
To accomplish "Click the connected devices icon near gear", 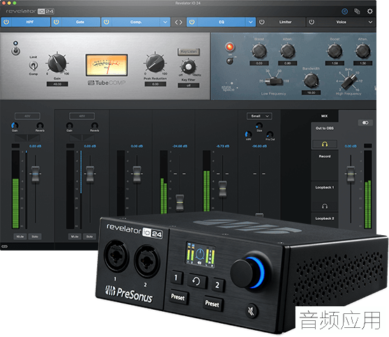I will coord(357,11).
